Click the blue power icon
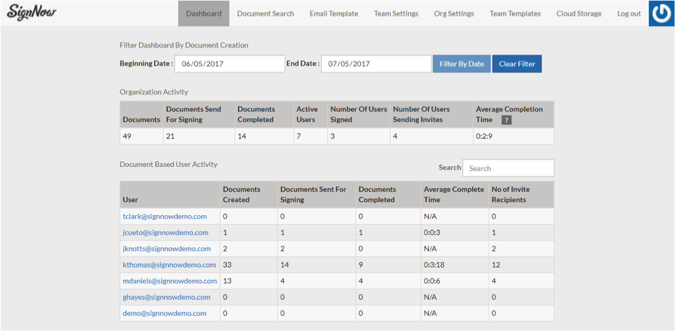Viewport: 675px width, 331px height. [662, 13]
